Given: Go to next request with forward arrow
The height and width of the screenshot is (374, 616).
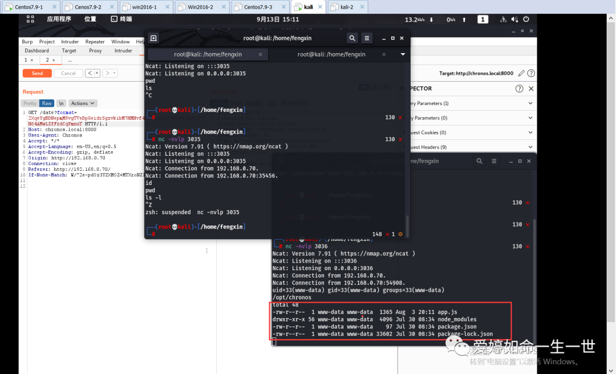Looking at the screenshot, I should [x=107, y=73].
